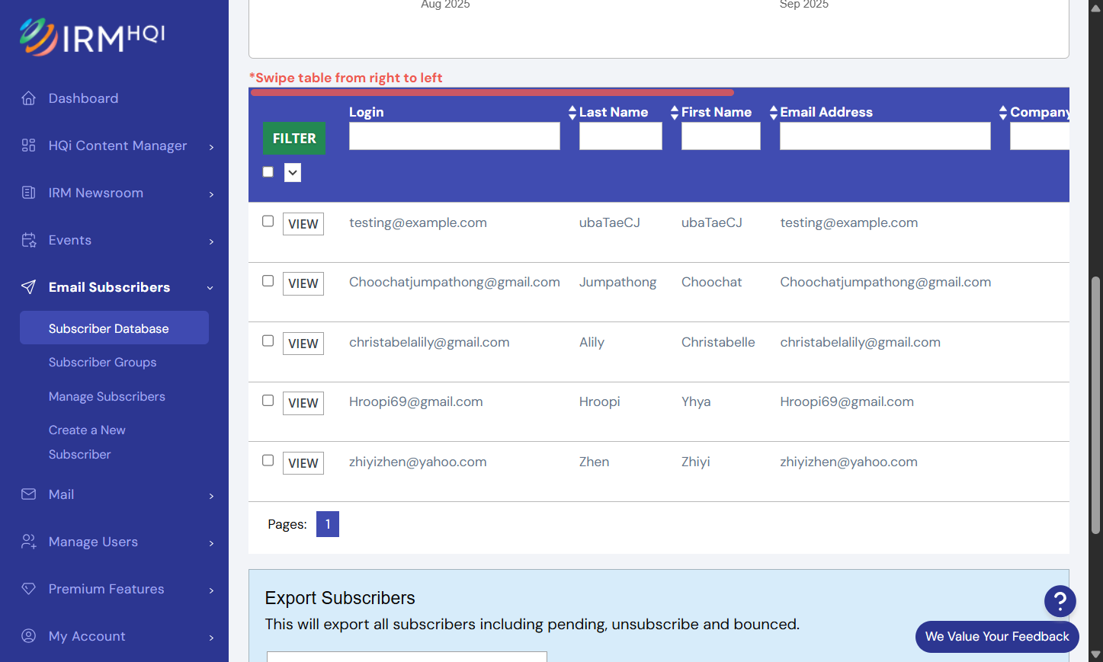
Task: Sort table by First Name arrows
Action: point(675,113)
